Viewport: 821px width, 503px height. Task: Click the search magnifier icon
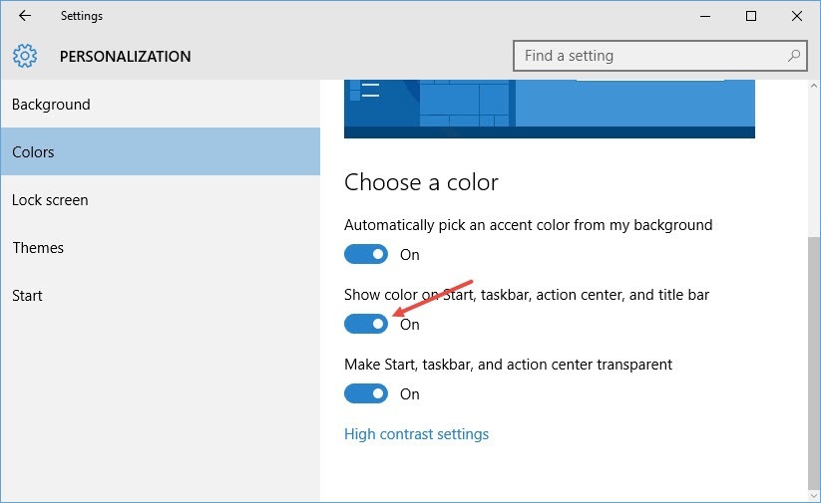[794, 56]
